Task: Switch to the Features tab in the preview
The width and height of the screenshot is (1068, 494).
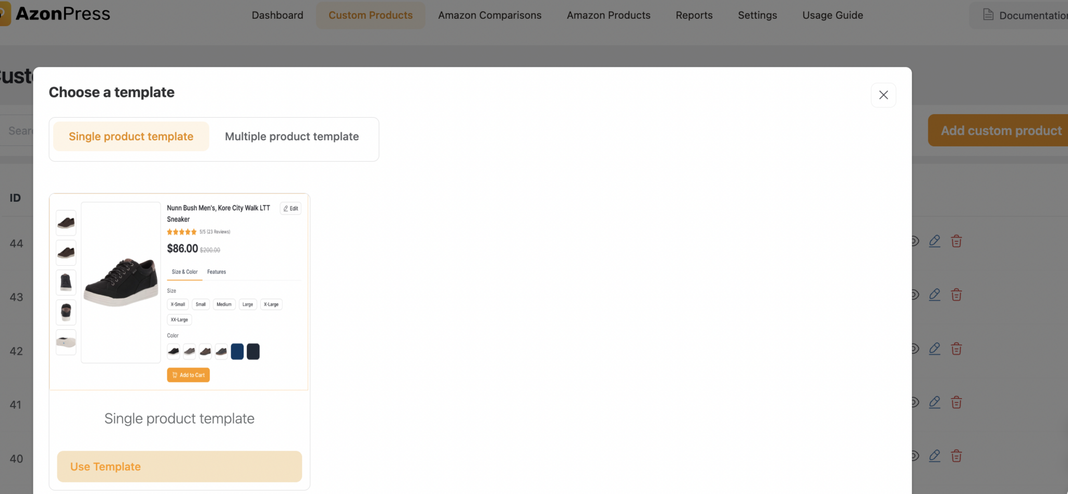Action: tap(216, 271)
